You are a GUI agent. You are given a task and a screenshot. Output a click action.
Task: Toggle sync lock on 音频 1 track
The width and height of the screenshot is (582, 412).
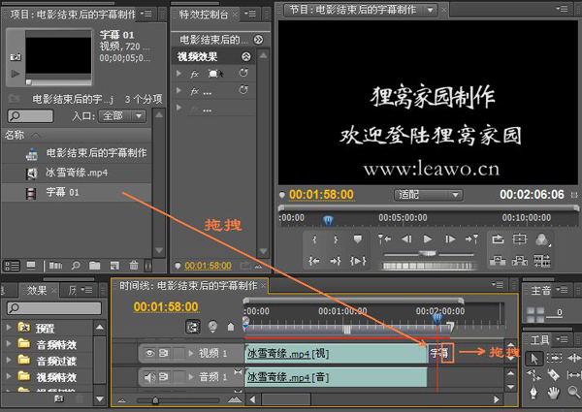click(164, 377)
